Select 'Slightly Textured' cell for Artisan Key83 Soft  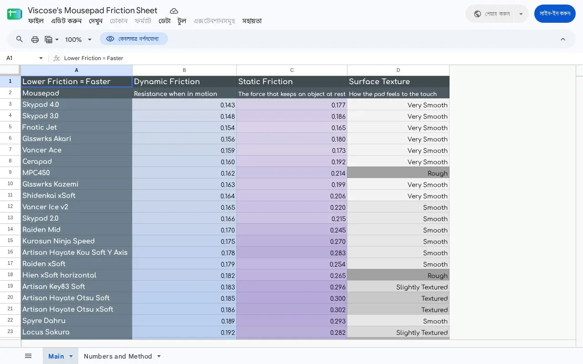(x=398, y=286)
